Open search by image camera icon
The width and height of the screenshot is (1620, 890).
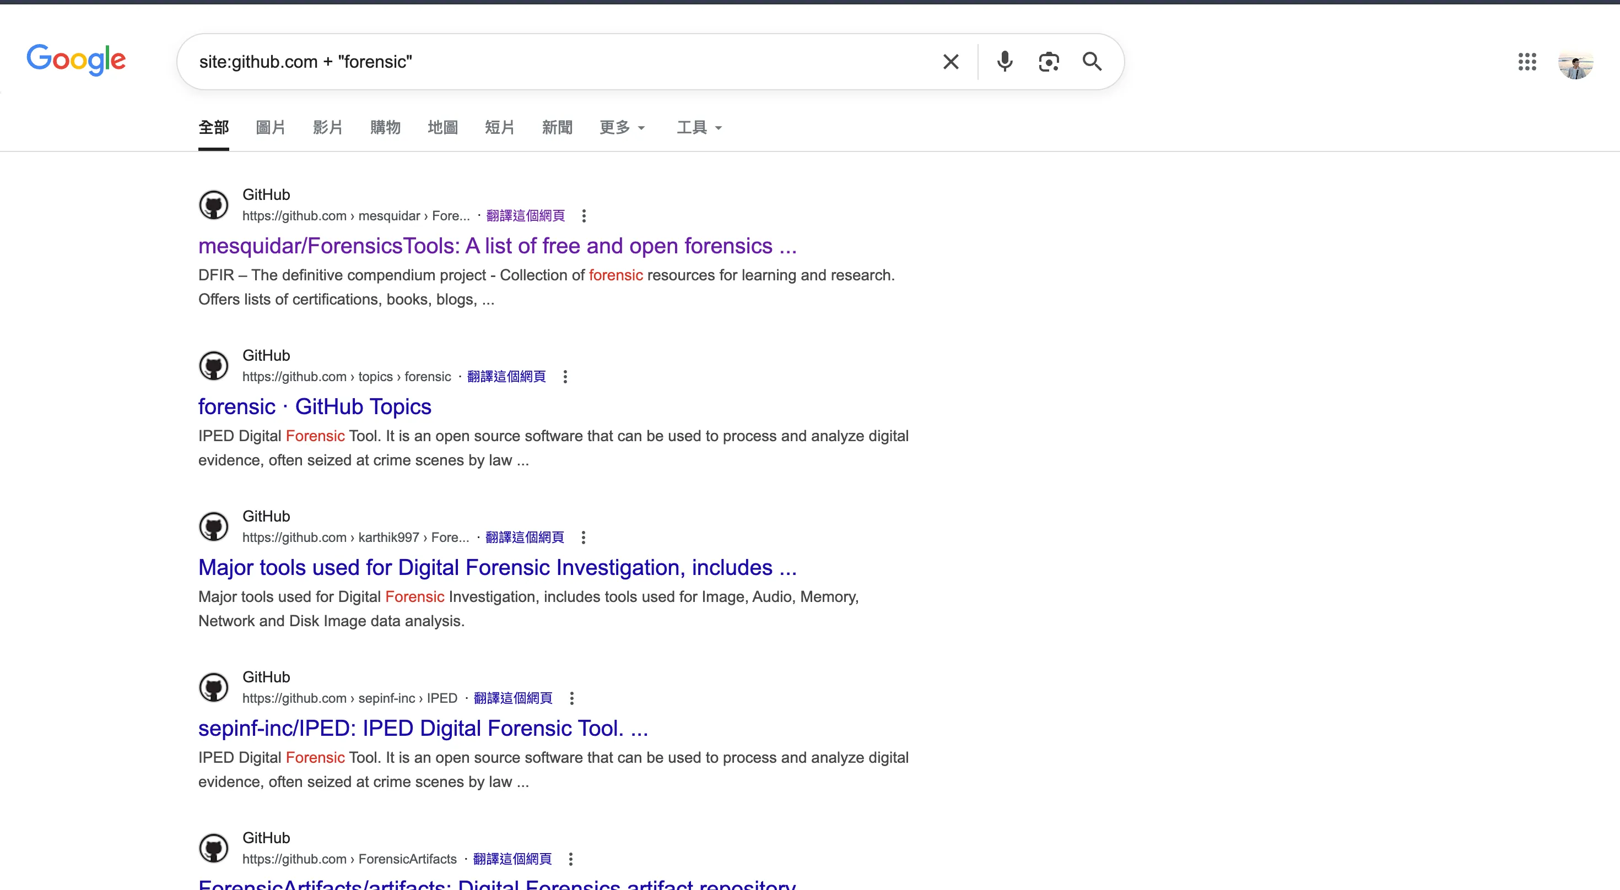[1049, 62]
